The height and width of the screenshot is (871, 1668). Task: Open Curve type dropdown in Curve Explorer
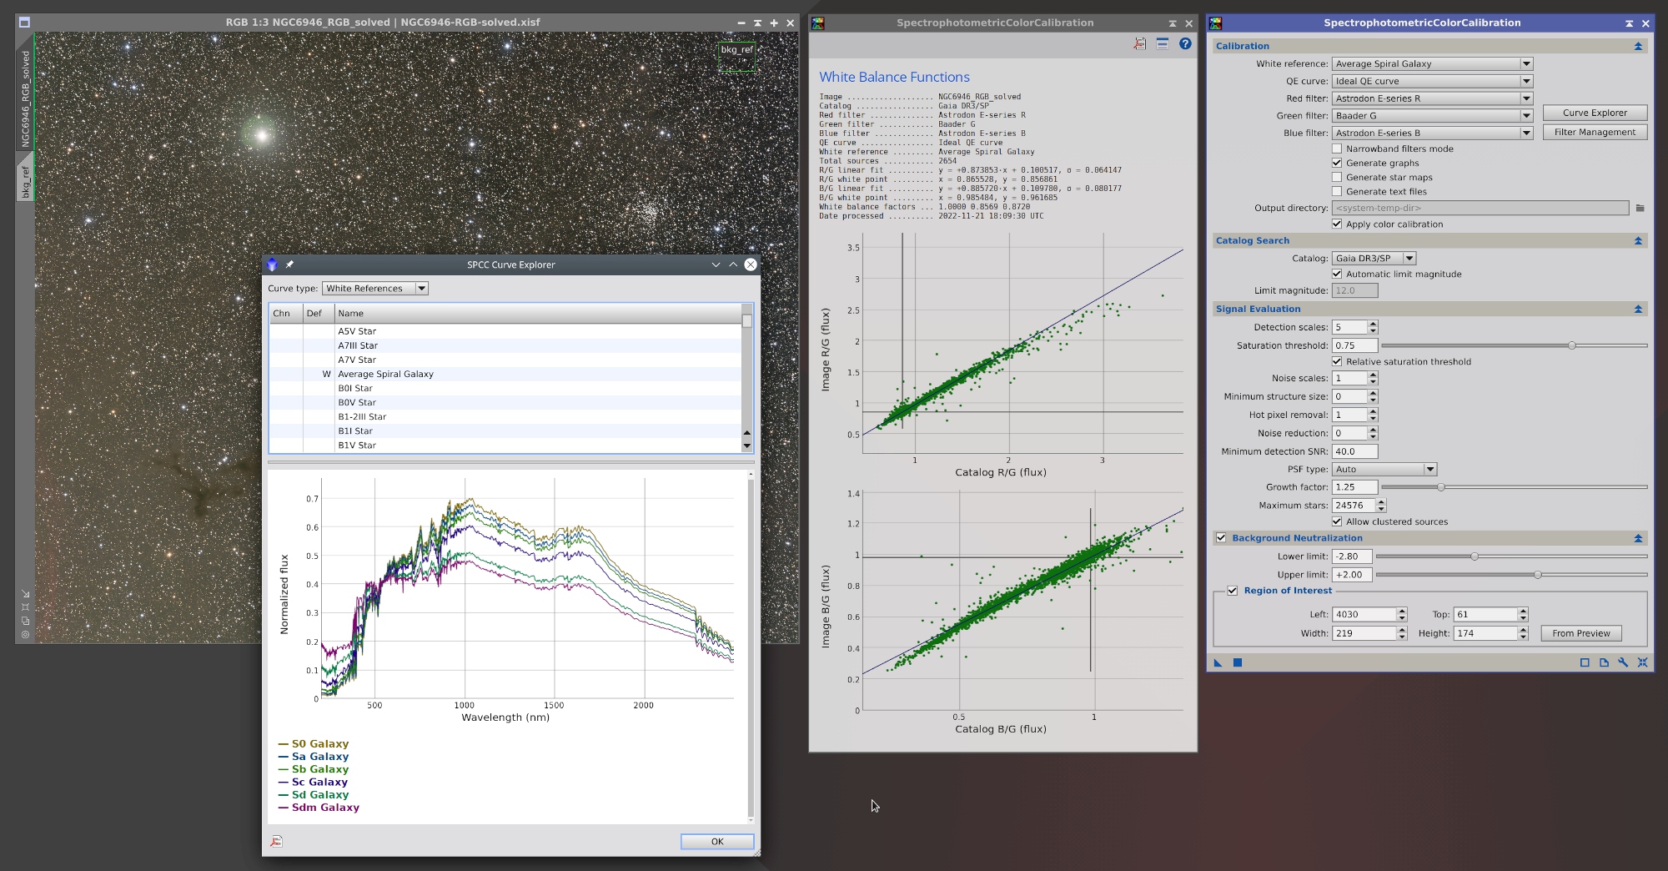375,288
